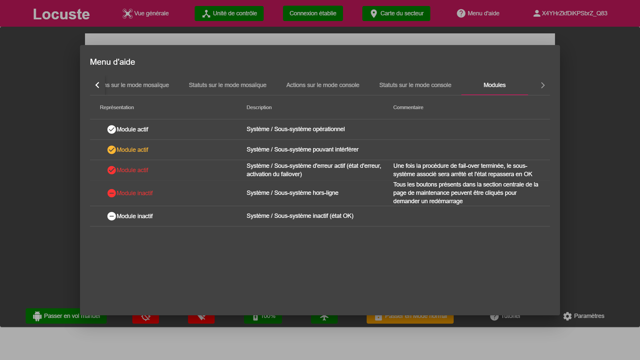Show next help tabs with right chevron
Screen dimensions: 640x360
coord(543,85)
